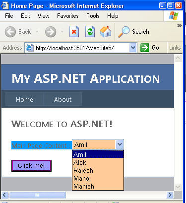Open the Help menu
The width and height of the screenshot is (186, 203).
113,16
